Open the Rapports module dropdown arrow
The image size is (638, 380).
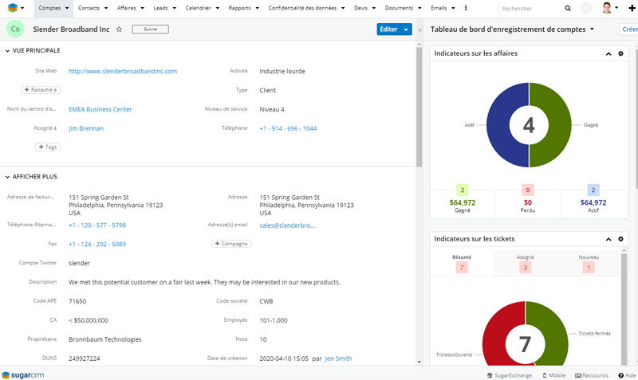click(257, 8)
